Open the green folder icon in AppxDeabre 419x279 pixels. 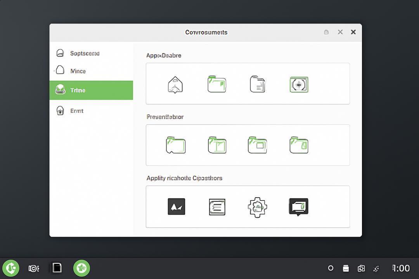pyautogui.click(x=217, y=84)
